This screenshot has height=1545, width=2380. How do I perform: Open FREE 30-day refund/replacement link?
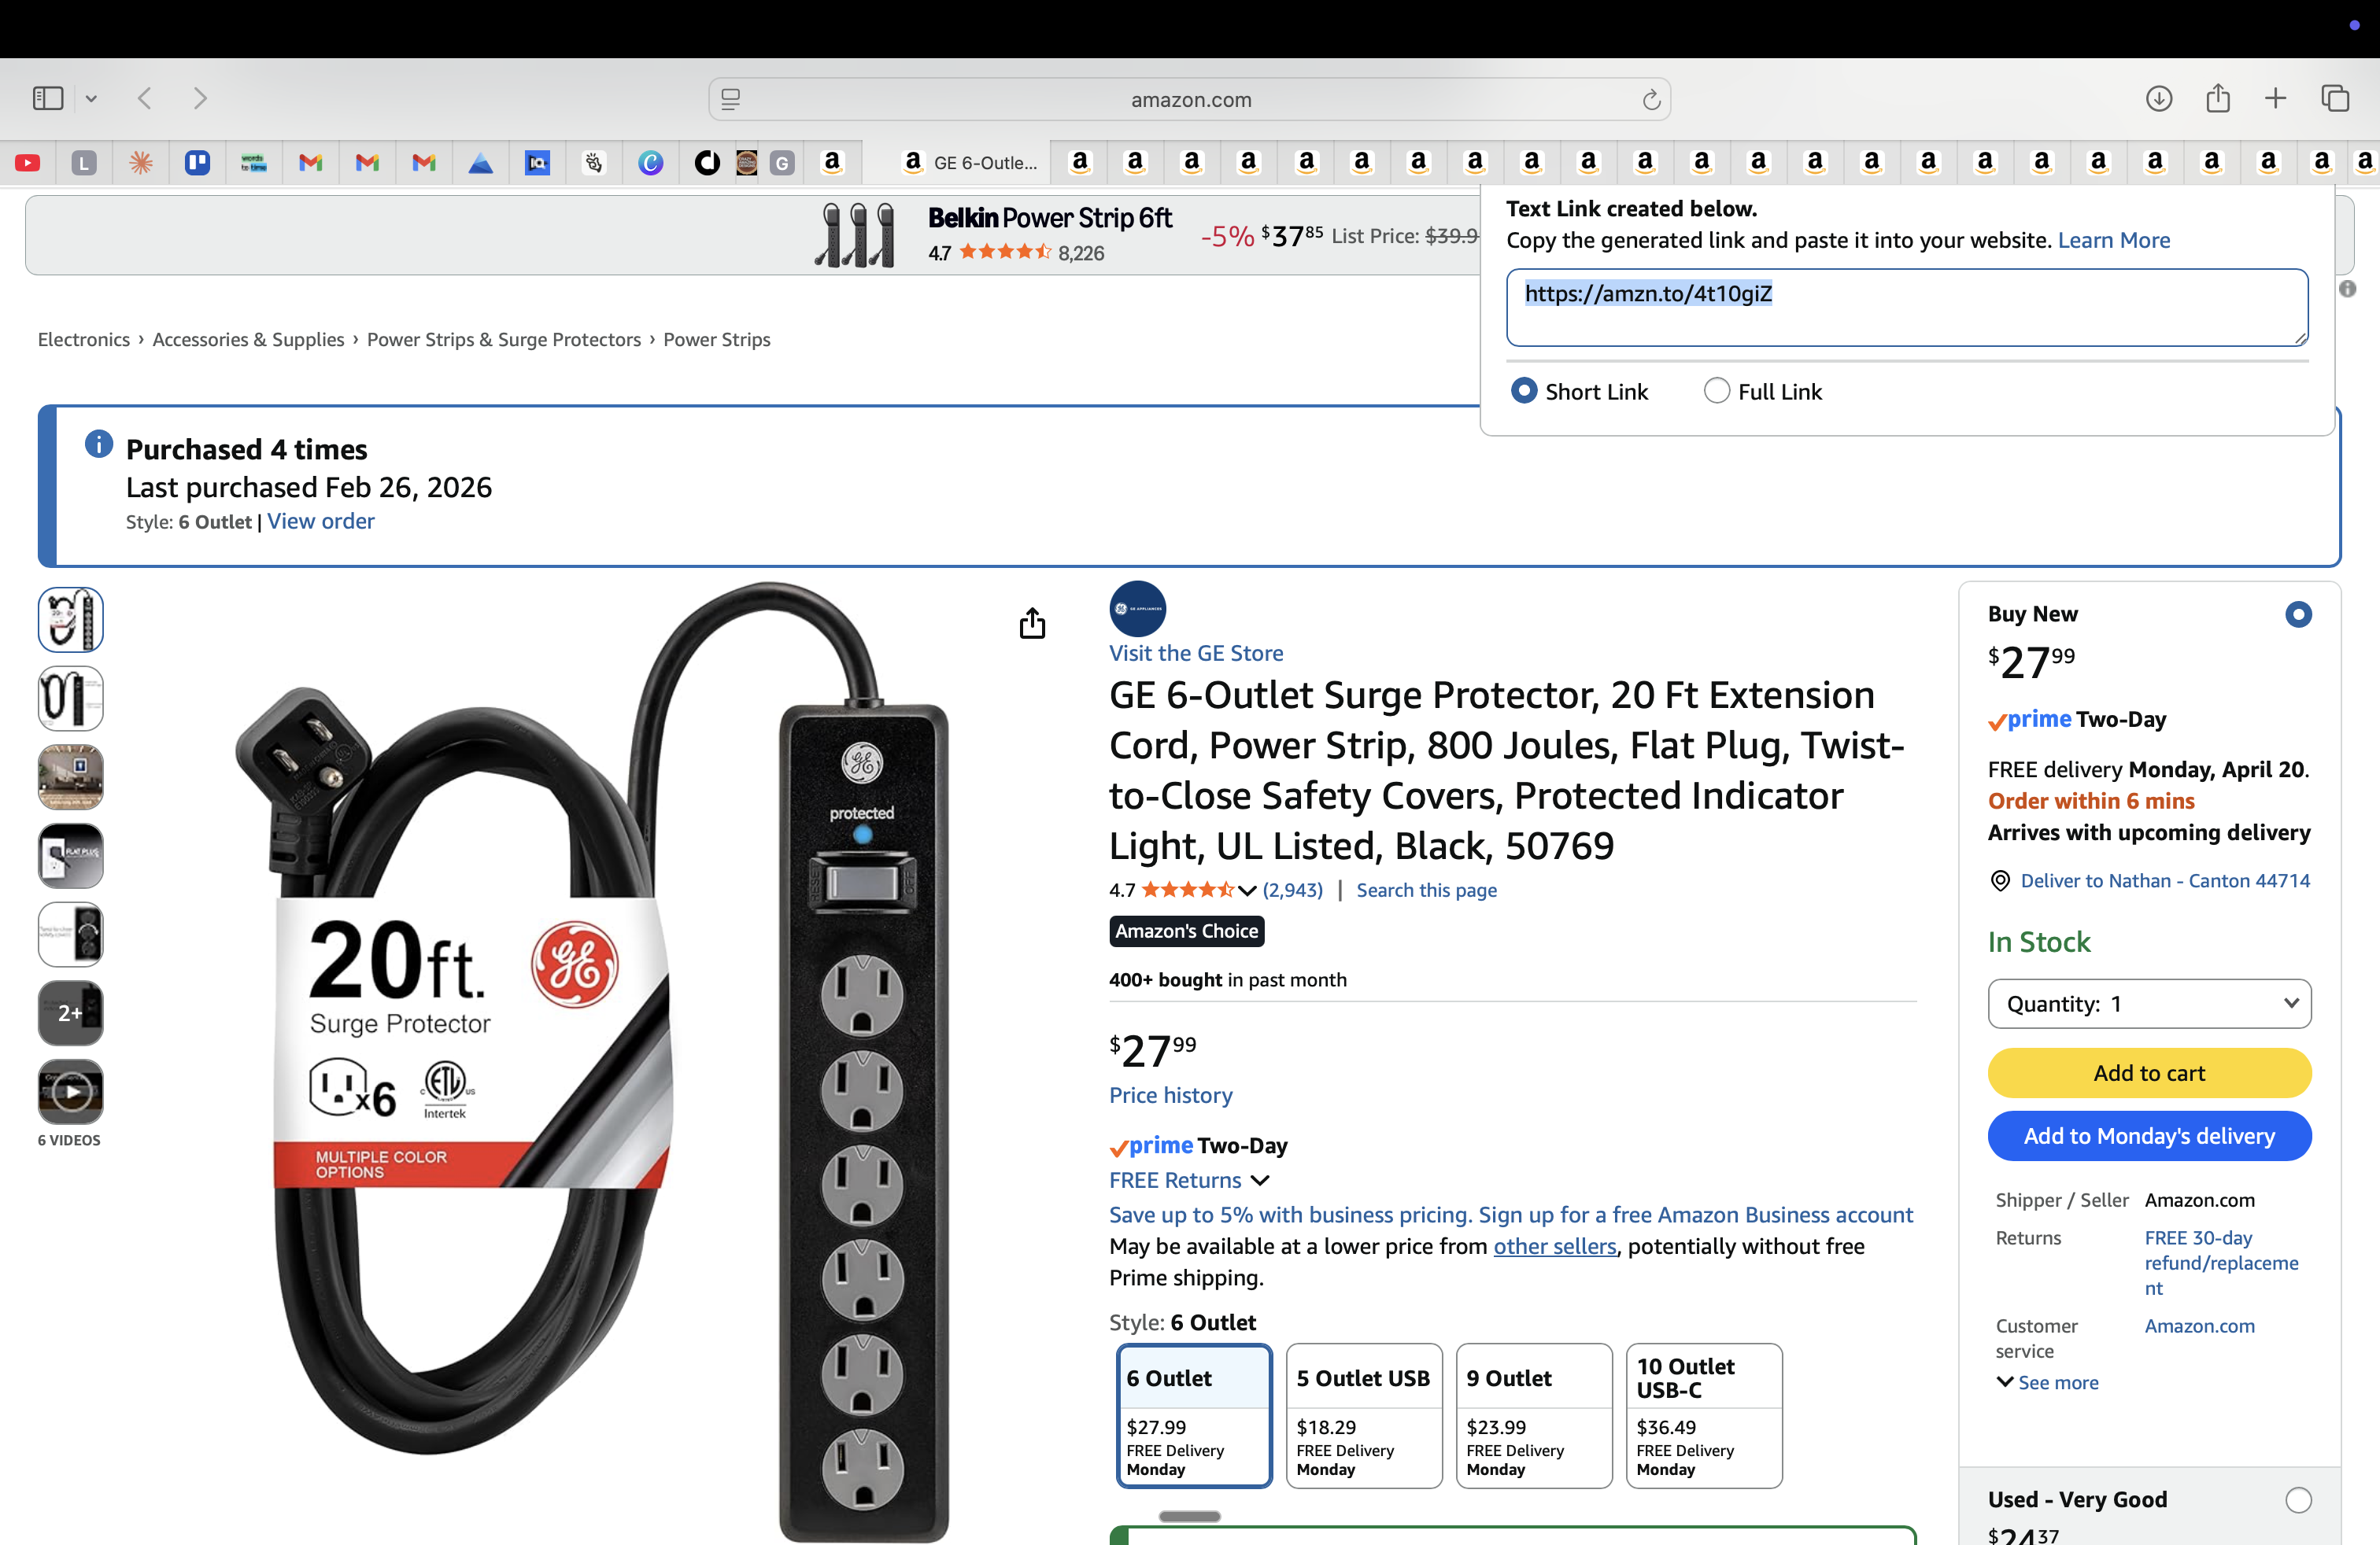(x=2221, y=1263)
